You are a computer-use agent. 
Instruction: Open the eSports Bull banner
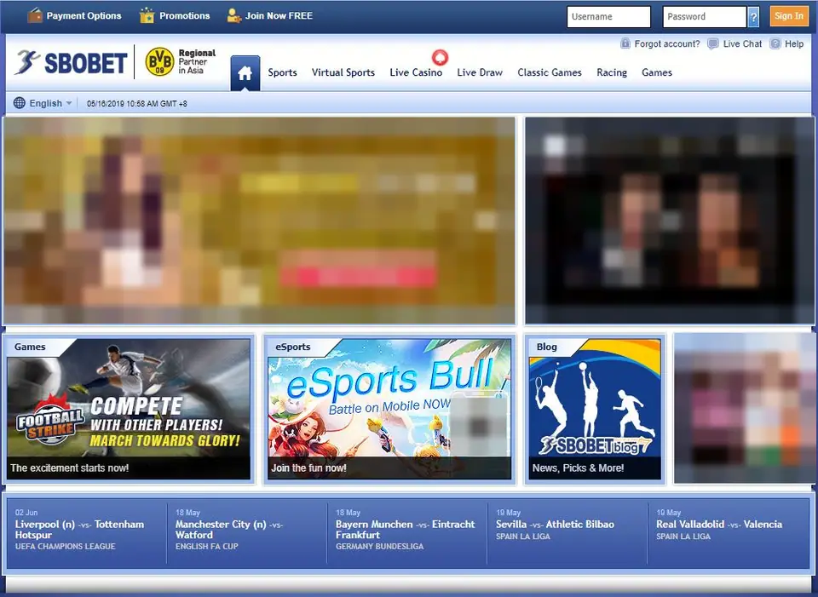pos(389,409)
